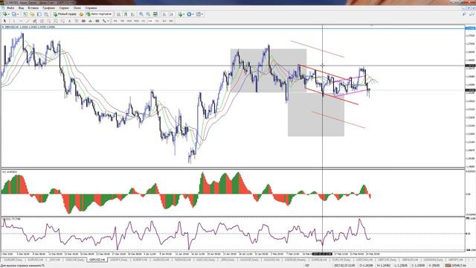Select the Vertical Line drawing tool

tap(13, 21)
